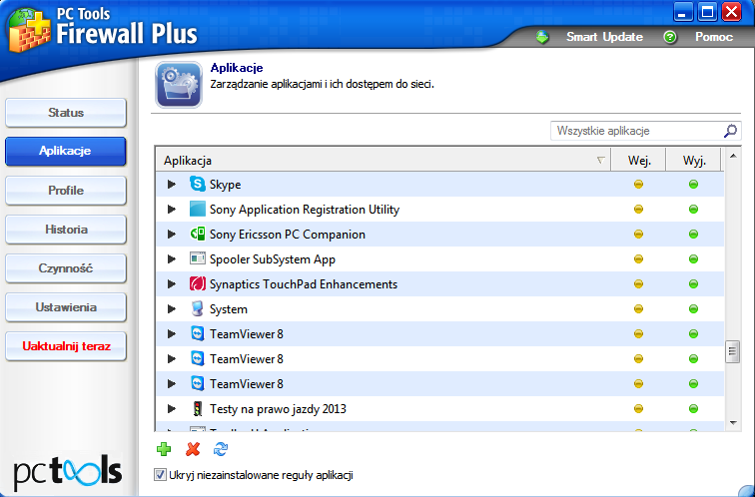Viewport: 755px width, 497px height.
Task: Open the Ustawienia section
Action: click(66, 307)
